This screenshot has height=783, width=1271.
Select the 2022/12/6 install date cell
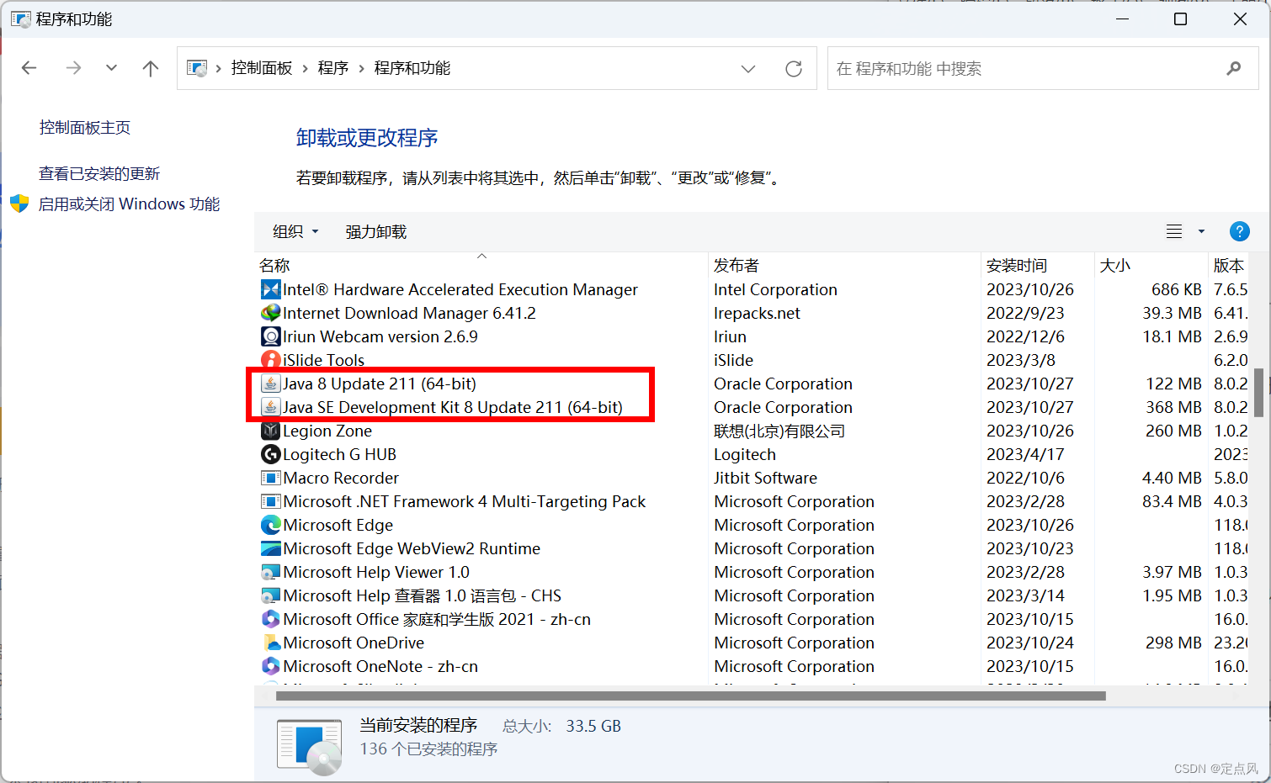coord(1025,337)
